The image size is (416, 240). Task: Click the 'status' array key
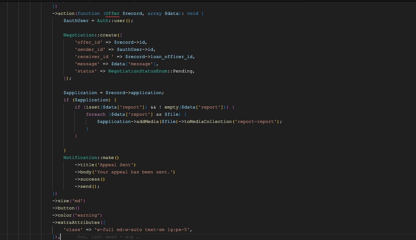click(x=86, y=71)
